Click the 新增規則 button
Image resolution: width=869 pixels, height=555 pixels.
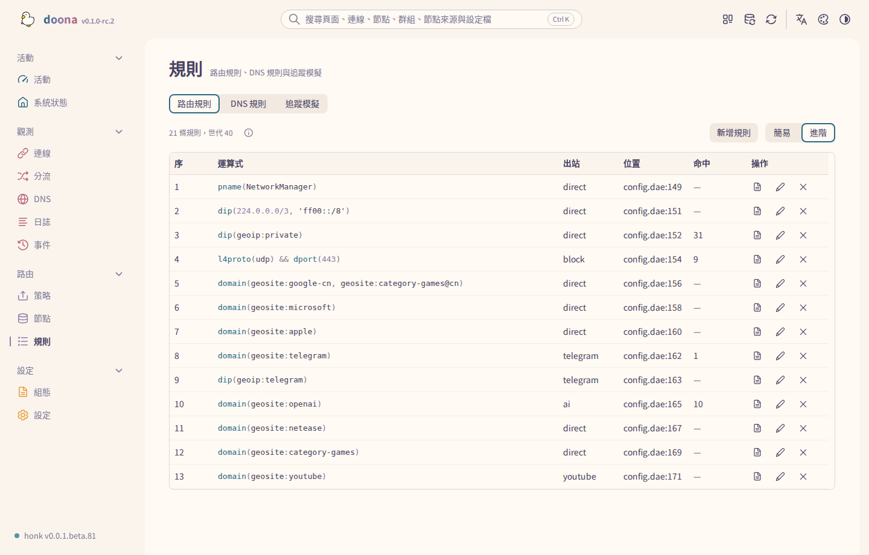point(734,133)
